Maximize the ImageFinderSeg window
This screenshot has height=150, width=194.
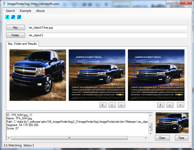[x=177, y=3]
